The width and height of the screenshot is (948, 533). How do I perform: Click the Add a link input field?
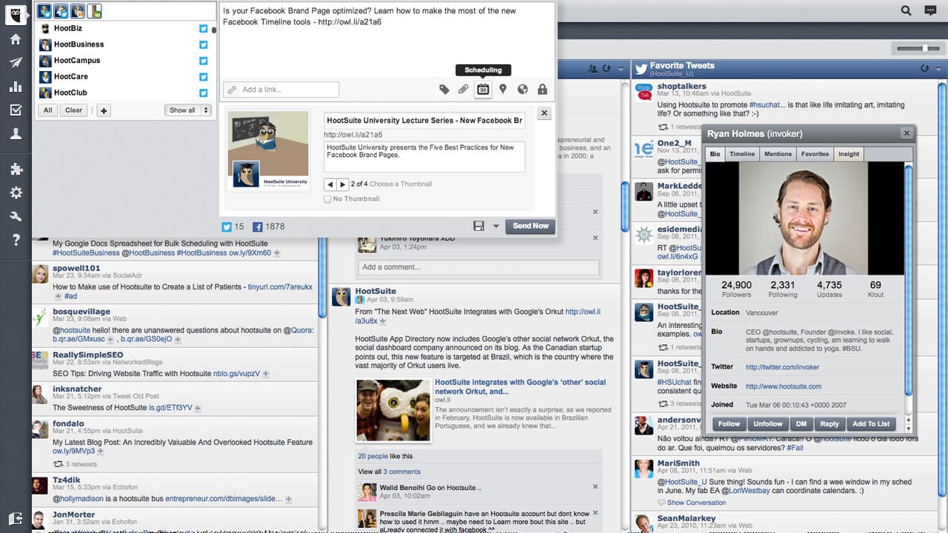point(281,90)
